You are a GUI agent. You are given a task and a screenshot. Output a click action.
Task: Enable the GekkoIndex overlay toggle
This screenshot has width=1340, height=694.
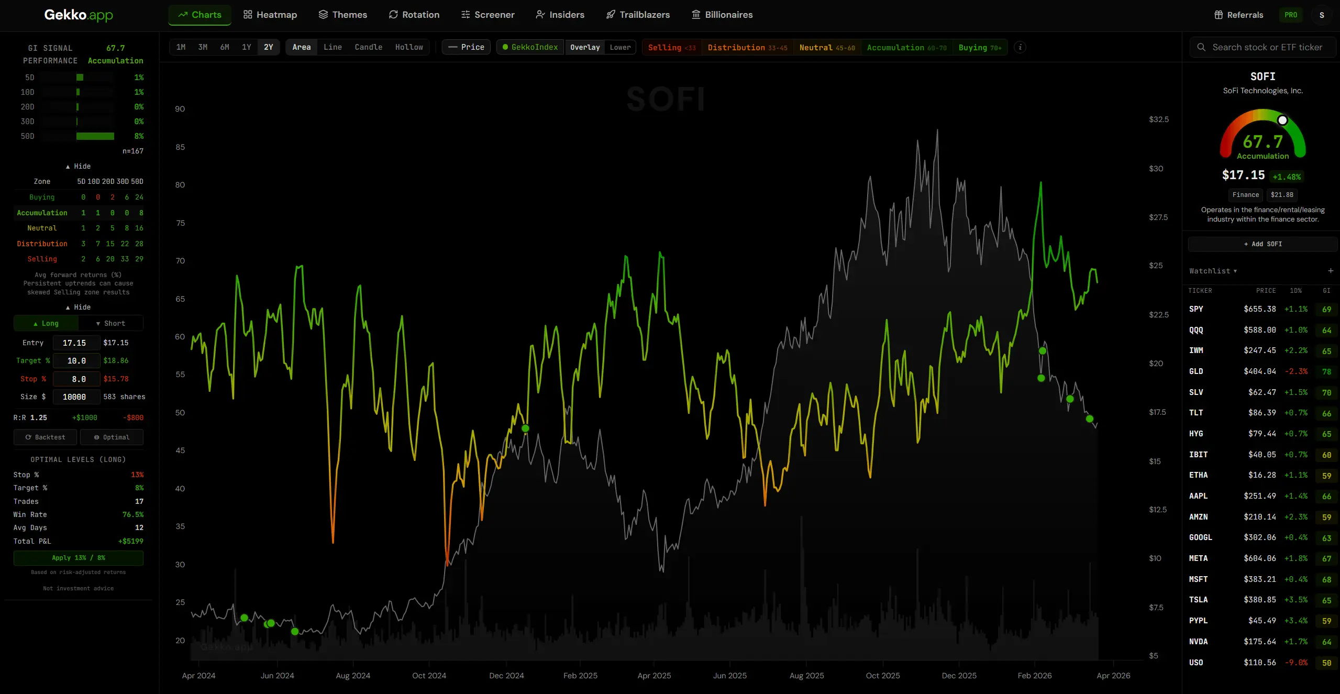tap(529, 47)
